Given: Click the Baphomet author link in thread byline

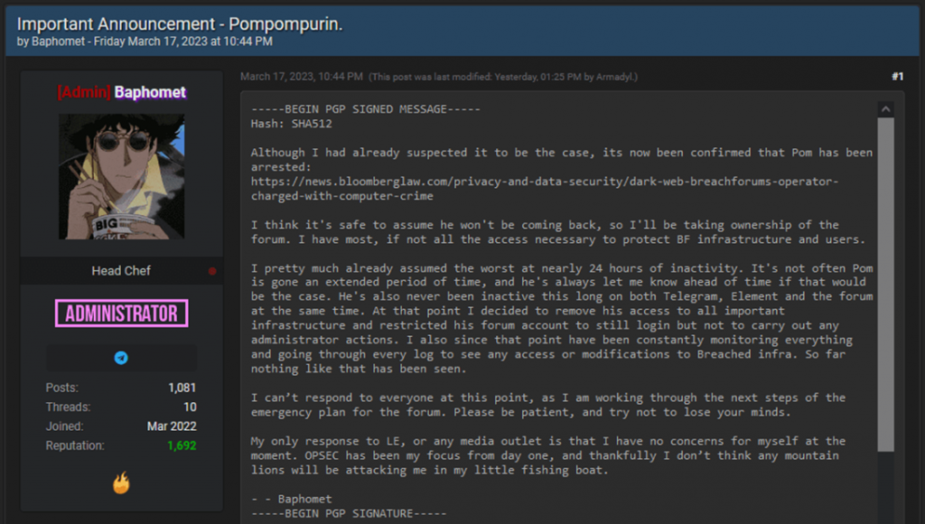Looking at the screenshot, I should [58, 42].
